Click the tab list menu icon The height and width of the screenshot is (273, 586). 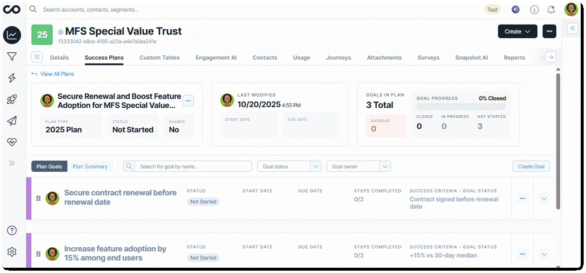(36, 57)
